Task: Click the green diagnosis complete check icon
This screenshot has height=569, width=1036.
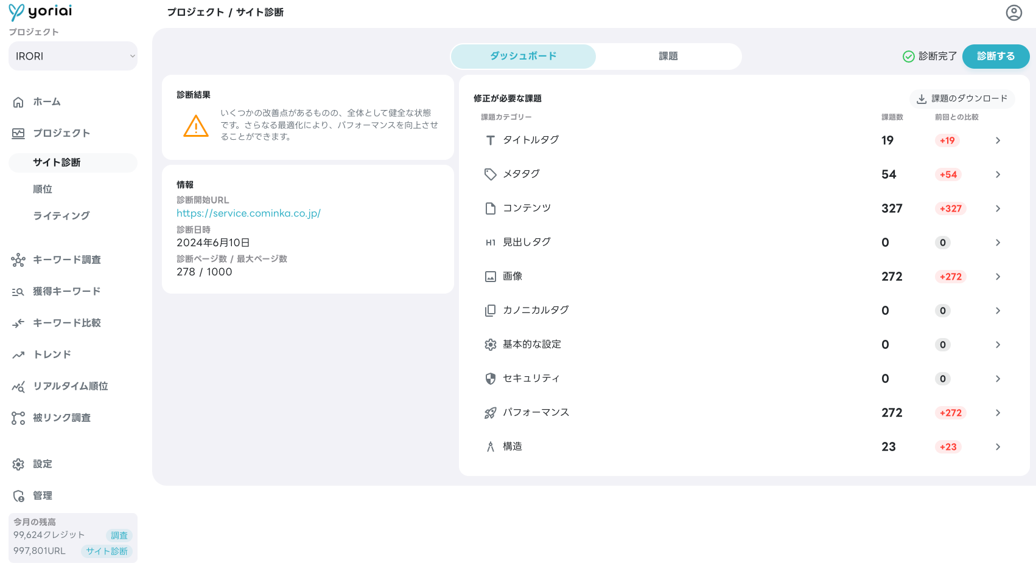Action: coord(909,57)
